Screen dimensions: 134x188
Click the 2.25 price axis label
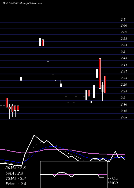click(x=124, y=91)
